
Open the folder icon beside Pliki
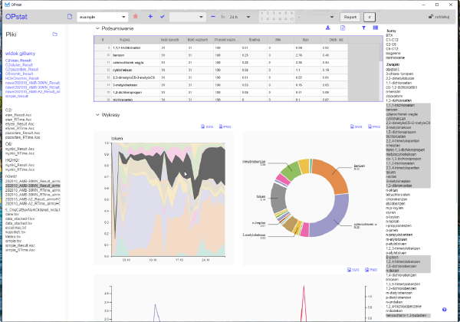pyautogui.click(x=54, y=34)
